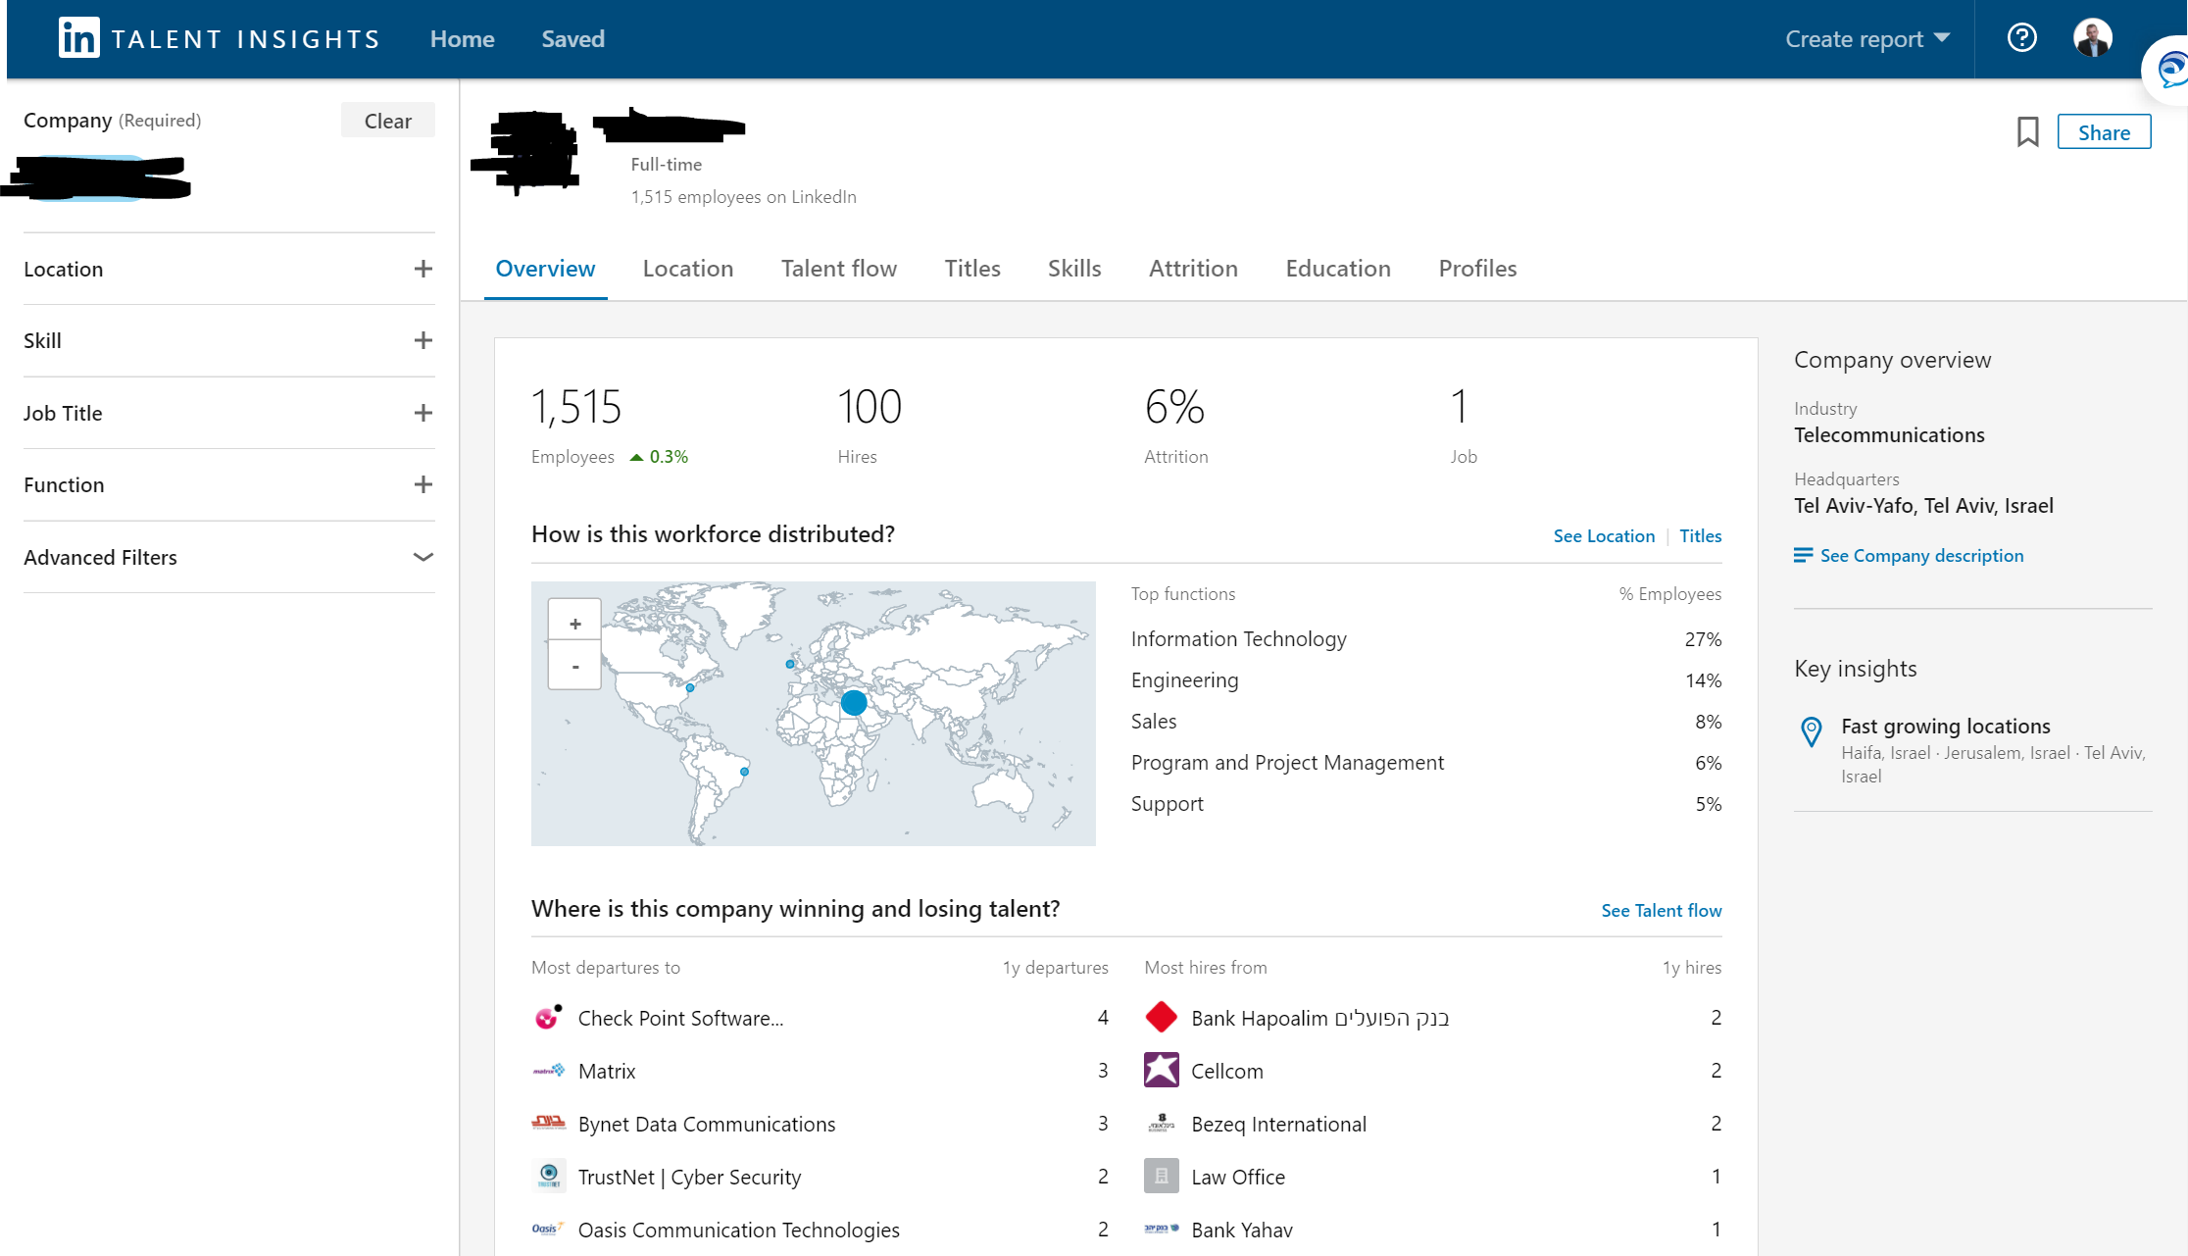Click the Support function row
This screenshot has height=1256, width=2188.
coord(1425,804)
